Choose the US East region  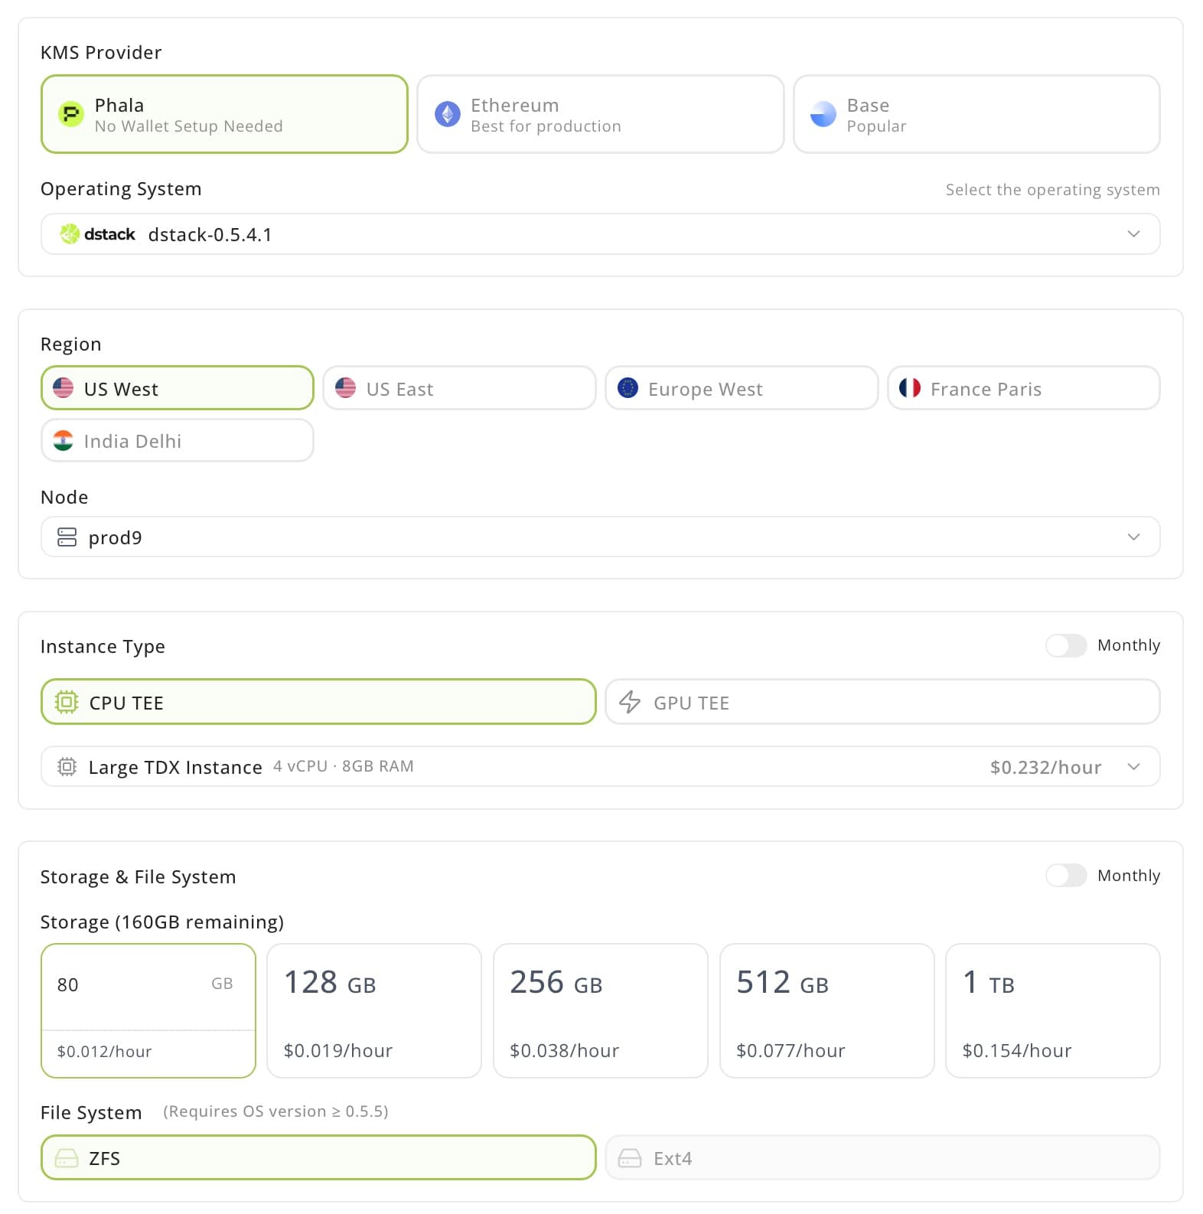[x=459, y=389]
